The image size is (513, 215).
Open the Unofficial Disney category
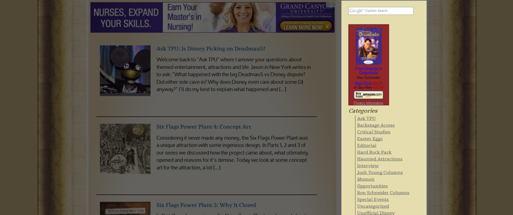click(x=376, y=213)
